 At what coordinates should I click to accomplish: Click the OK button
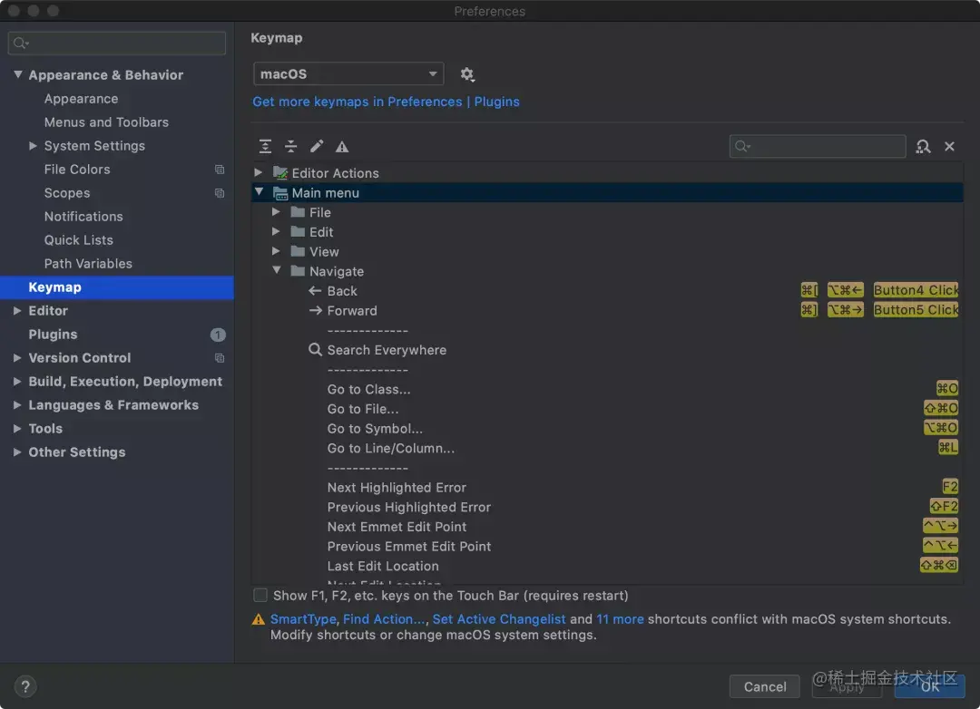coord(929,686)
